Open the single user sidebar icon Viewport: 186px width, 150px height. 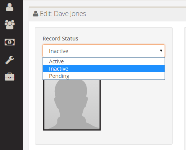[10, 7]
